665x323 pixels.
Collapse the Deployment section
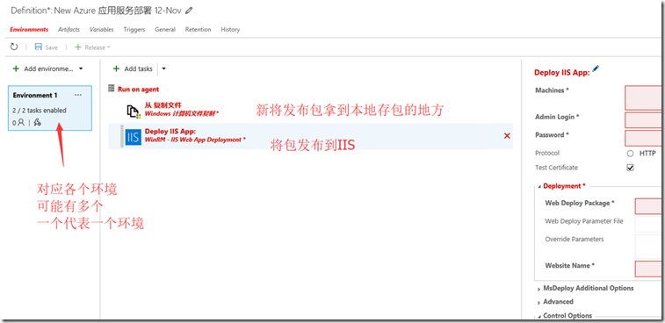point(540,186)
